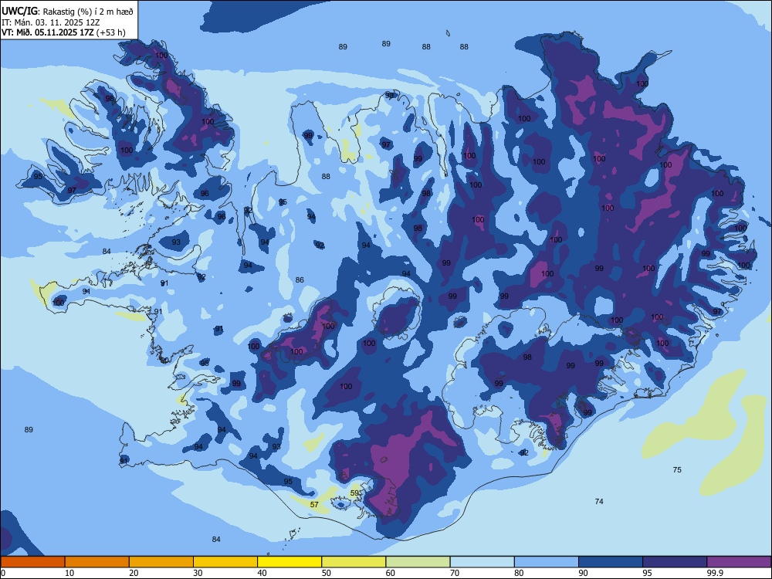Click the 'VT: Mið. 05.11.2025 17Z' valid time
This screenshot has width=772, height=579.
[48, 32]
